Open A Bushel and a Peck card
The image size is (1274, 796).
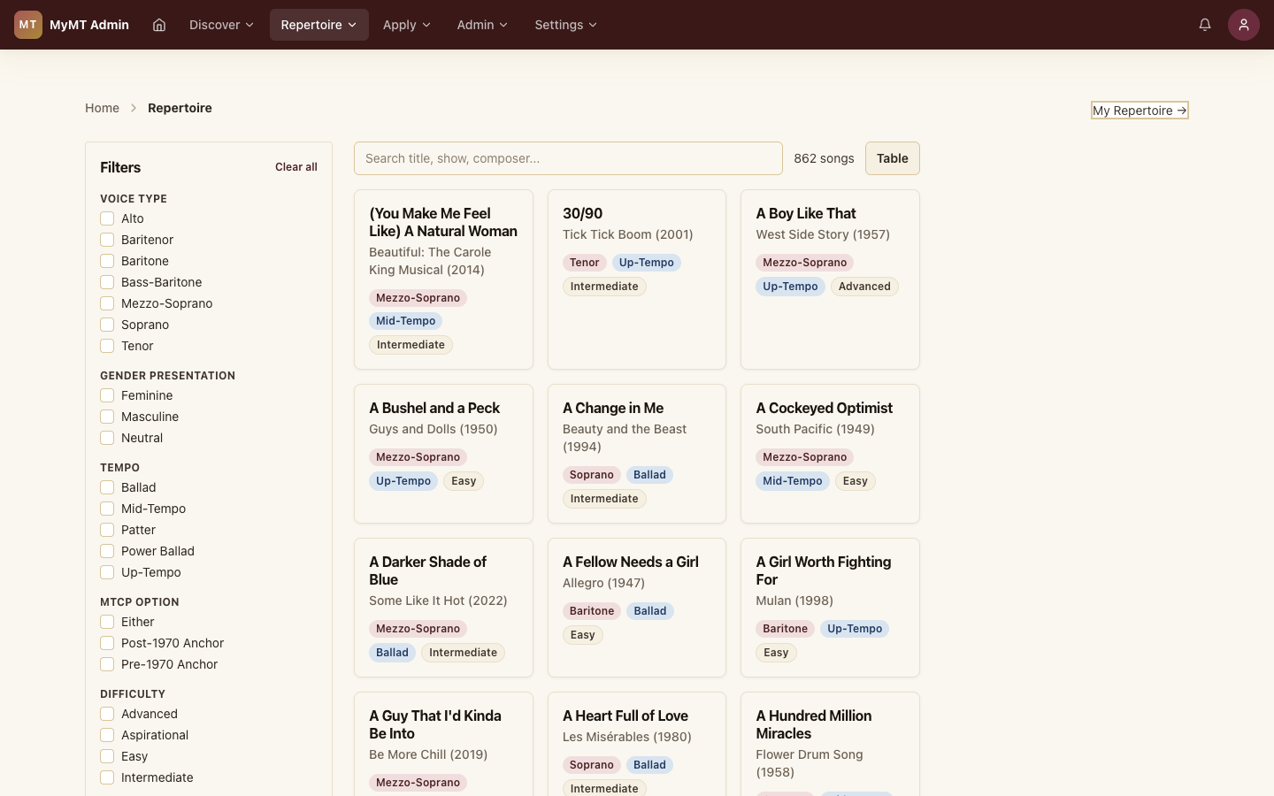pyautogui.click(x=443, y=454)
